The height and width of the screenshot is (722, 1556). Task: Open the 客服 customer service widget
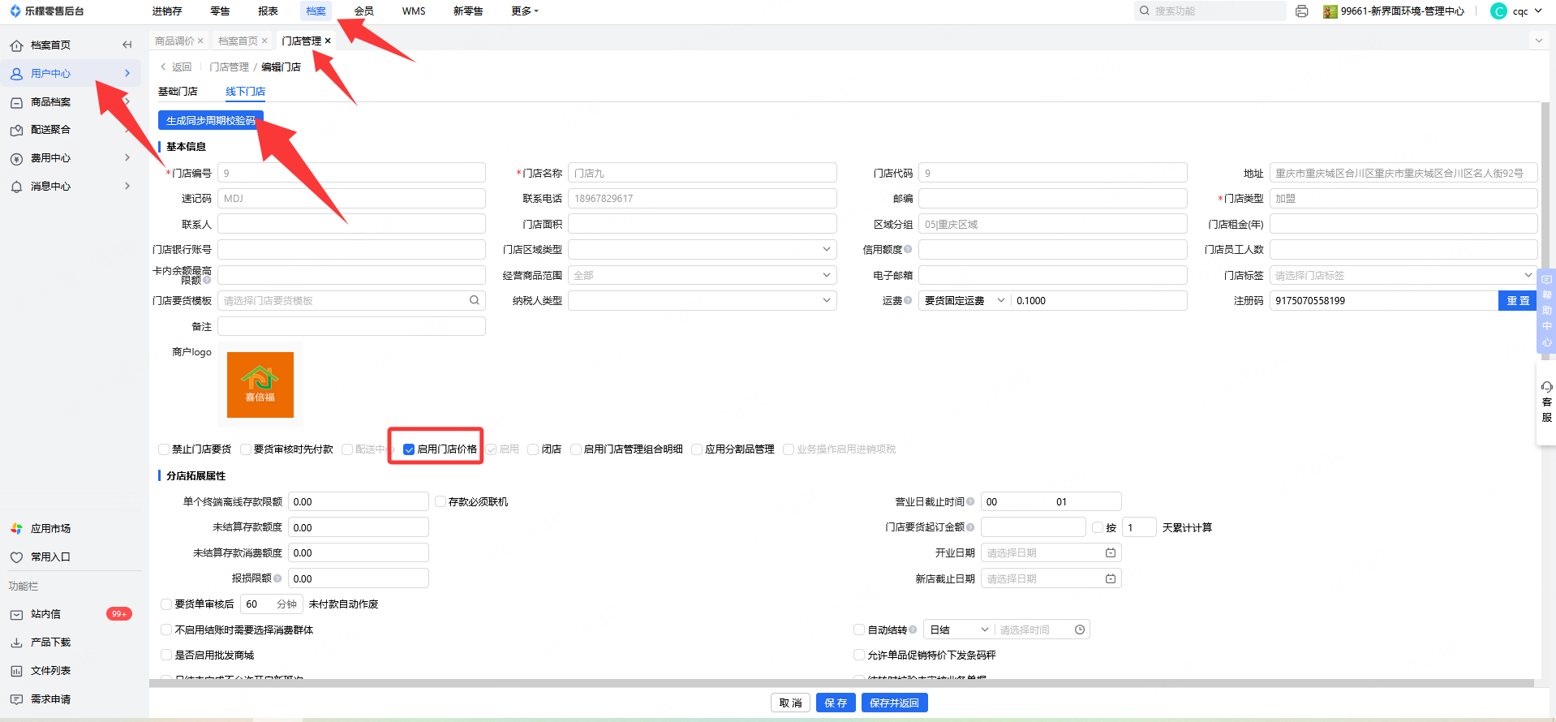(1546, 402)
